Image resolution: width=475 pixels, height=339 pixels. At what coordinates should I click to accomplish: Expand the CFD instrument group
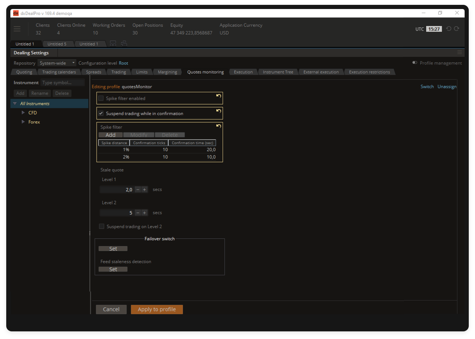tap(23, 113)
